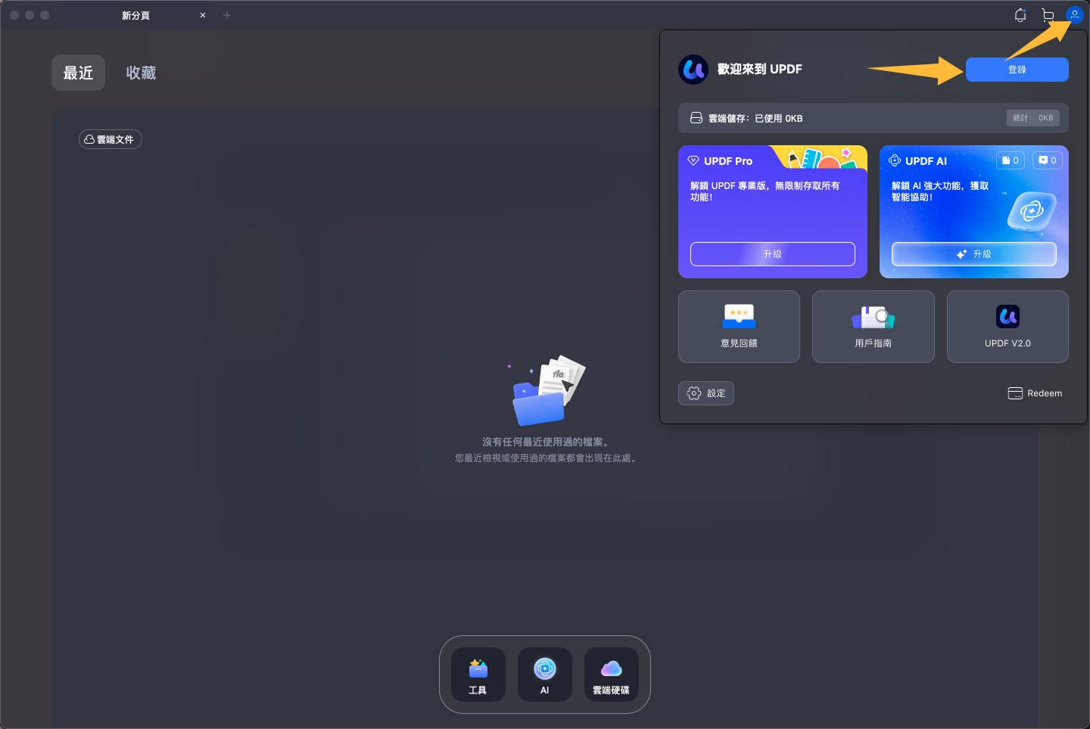Open 意見回饋 feedback card

point(739,327)
